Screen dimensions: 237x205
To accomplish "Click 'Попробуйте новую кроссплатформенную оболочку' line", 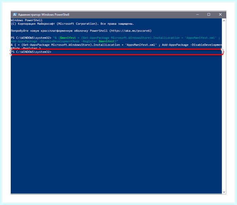I will (81, 31).
